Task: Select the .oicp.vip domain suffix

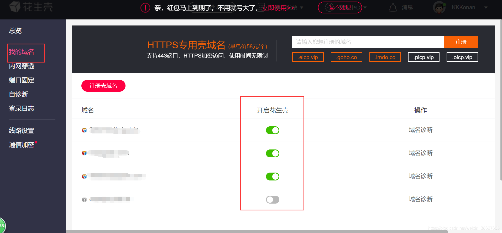Action: [462, 57]
